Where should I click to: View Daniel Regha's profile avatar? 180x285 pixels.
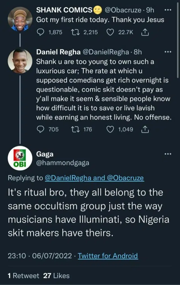[20, 61]
